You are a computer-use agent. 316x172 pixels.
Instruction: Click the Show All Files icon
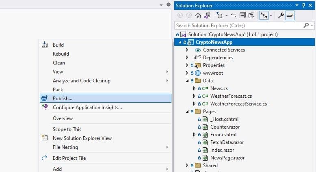251,15
